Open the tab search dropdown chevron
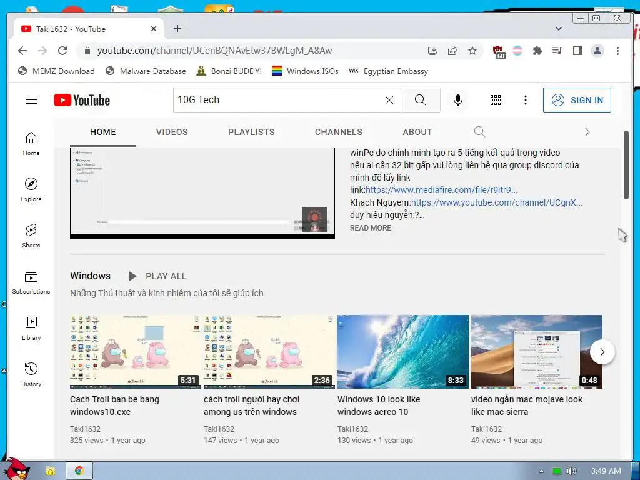The image size is (640, 480). (x=559, y=29)
